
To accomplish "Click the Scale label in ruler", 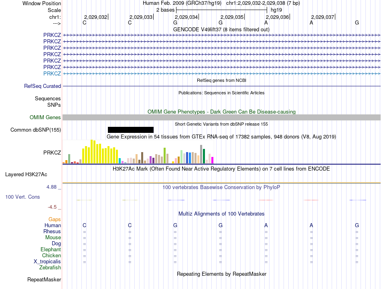I will point(54,10).
